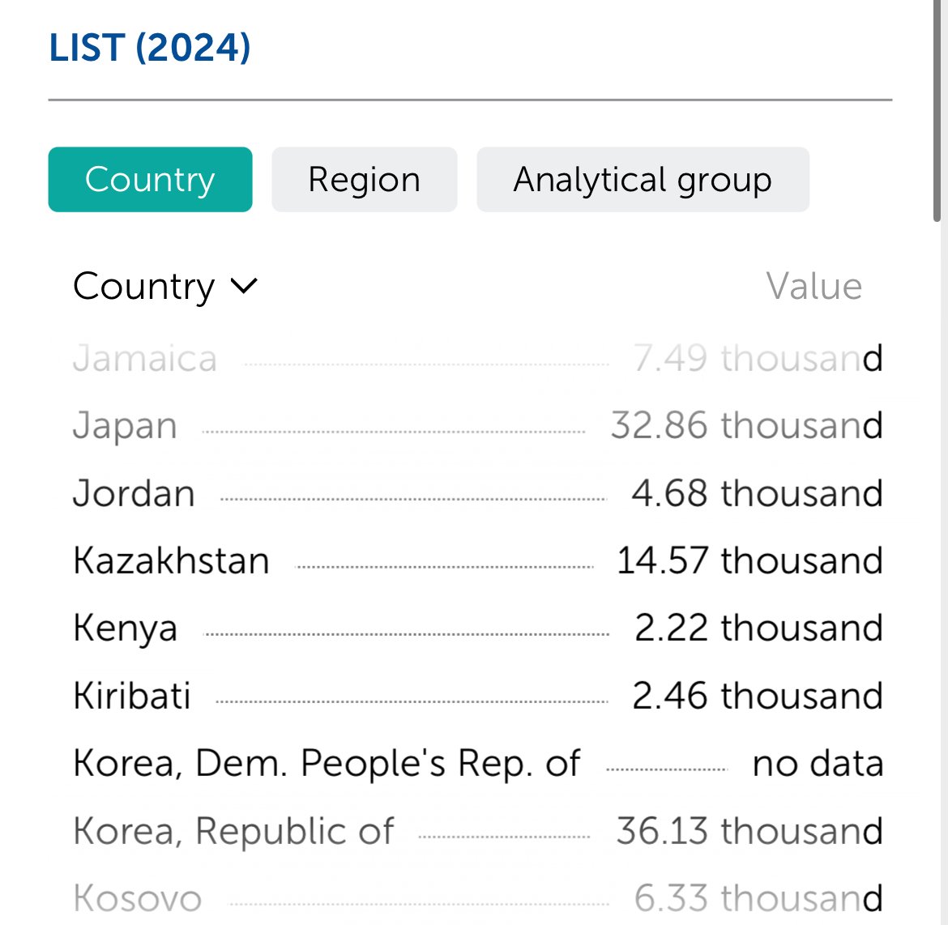Image resolution: width=948 pixels, height=925 pixels.
Task: Open the Analytical group tab
Action: point(643,180)
